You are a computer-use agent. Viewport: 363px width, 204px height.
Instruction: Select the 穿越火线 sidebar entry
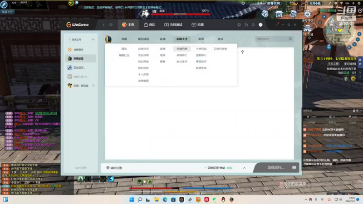[81, 77]
